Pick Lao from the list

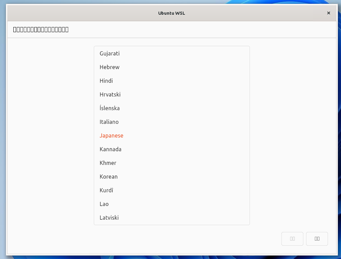point(104,204)
